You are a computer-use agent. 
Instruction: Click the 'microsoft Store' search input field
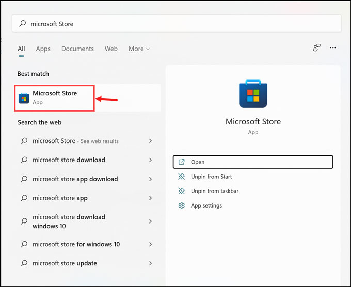(177, 24)
